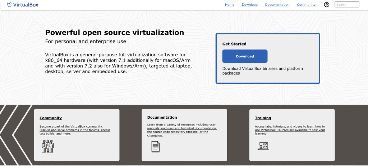This screenshot has height=166, width=368.
Task: Open Download in the top navigation
Action: [x=249, y=5]
